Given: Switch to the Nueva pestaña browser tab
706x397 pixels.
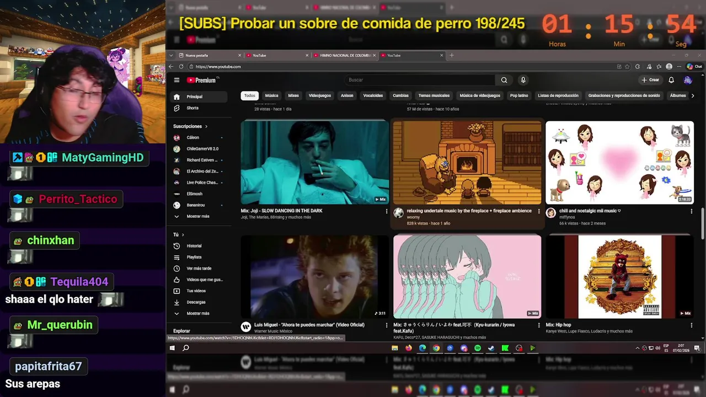Looking at the screenshot, I should pos(210,55).
